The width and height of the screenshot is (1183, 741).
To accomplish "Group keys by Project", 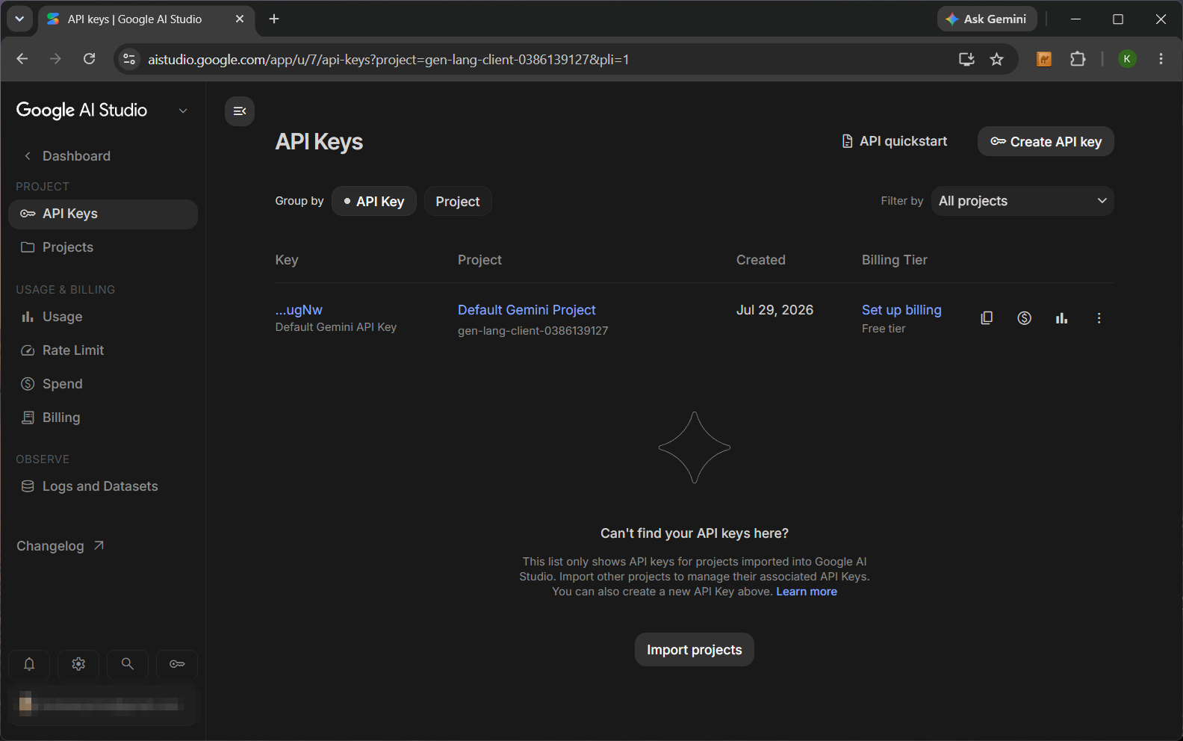I will pyautogui.click(x=458, y=202).
